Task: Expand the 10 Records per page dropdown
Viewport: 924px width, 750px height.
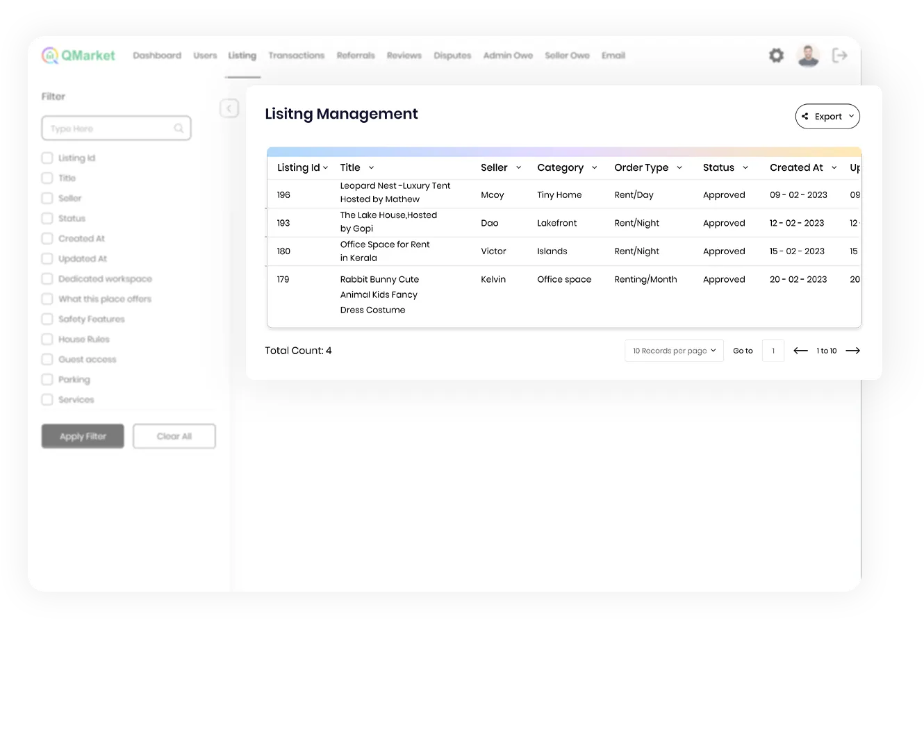Action: [673, 351]
